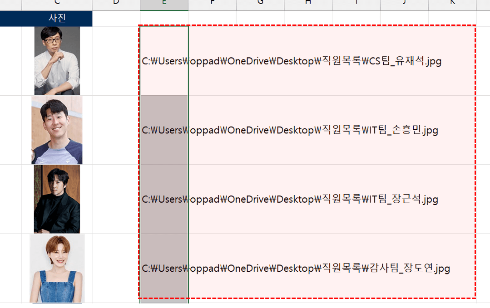Select the 사진 header cell
Screen dimensions: 490x308
pyautogui.click(x=57, y=19)
